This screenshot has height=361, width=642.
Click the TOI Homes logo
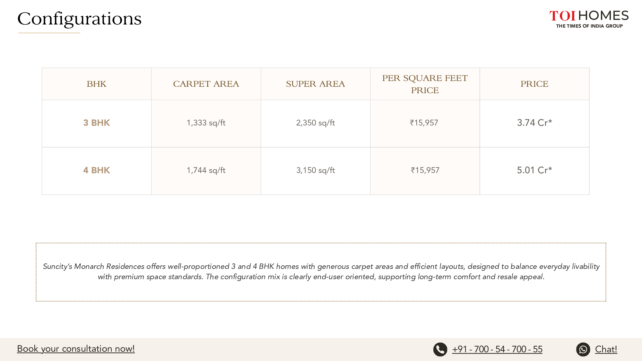point(589,19)
